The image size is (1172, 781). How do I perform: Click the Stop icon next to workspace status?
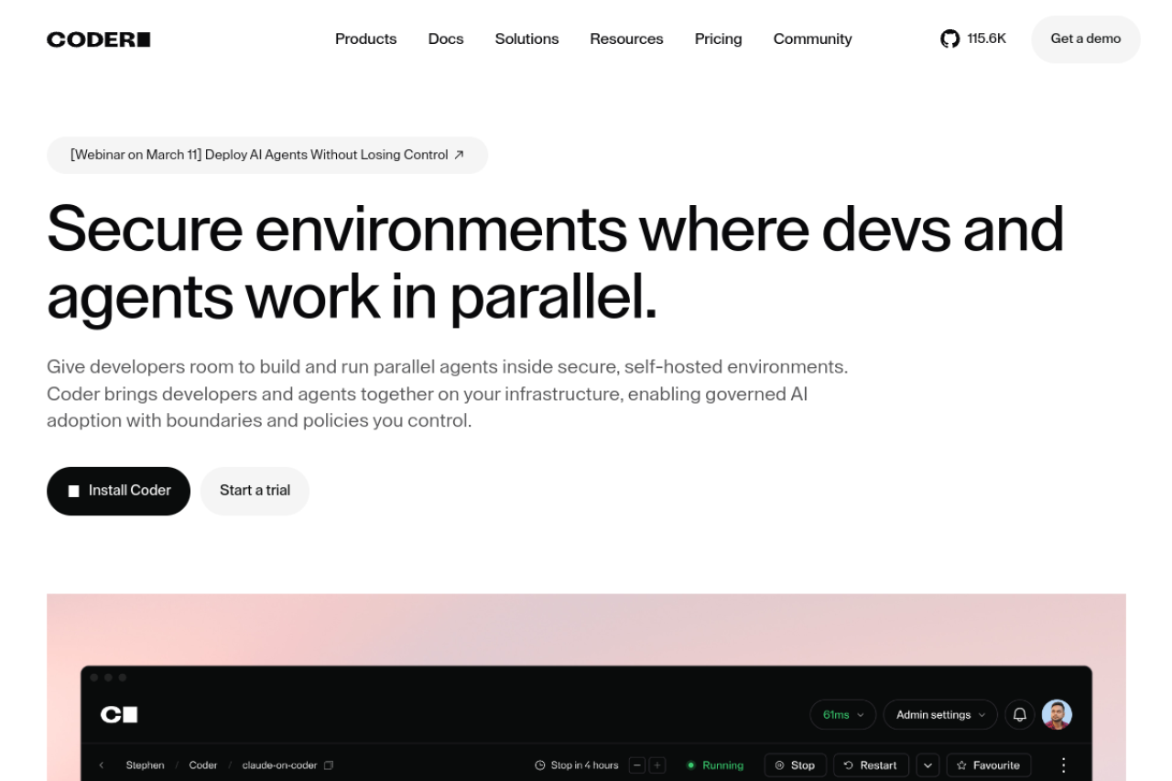777,765
